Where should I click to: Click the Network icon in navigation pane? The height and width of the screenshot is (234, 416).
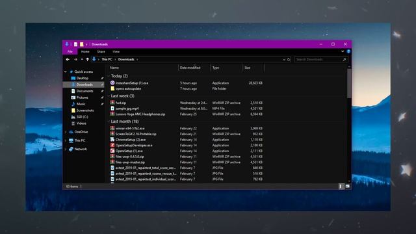(x=71, y=149)
